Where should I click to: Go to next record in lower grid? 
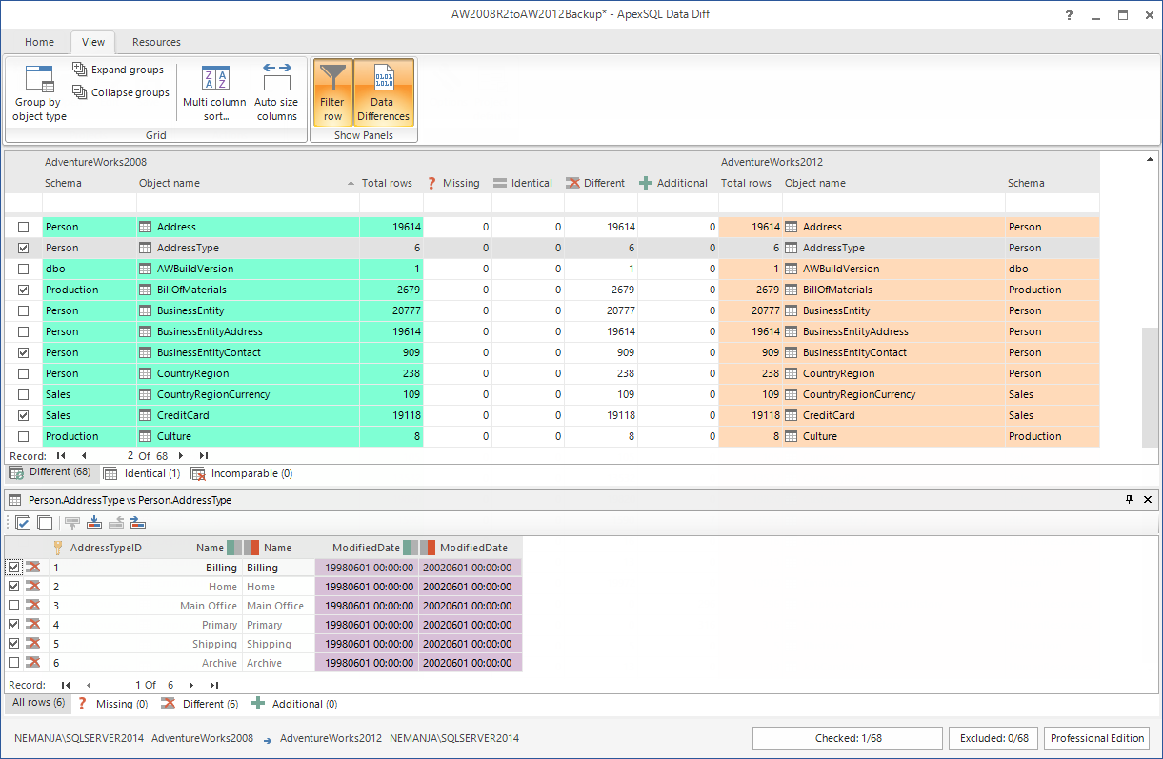(191, 685)
